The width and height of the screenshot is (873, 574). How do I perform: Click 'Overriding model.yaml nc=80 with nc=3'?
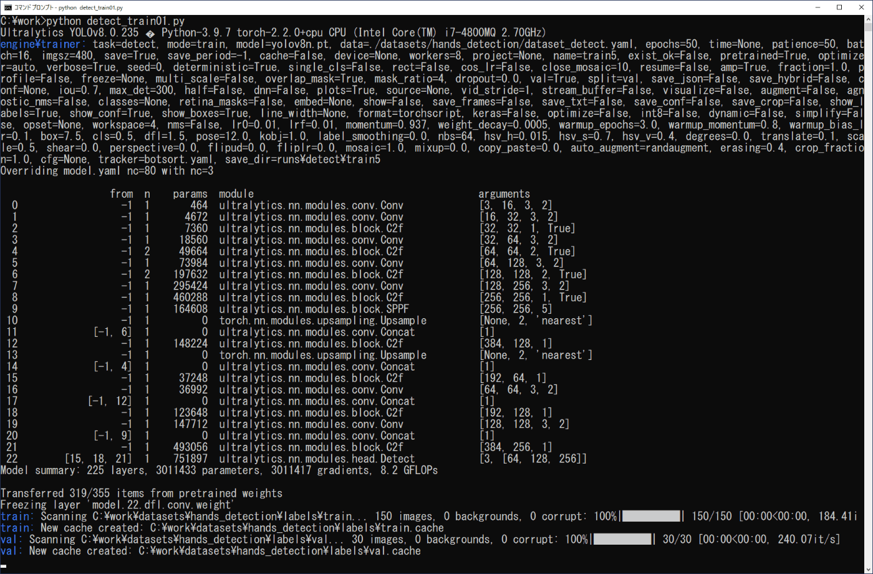(107, 170)
